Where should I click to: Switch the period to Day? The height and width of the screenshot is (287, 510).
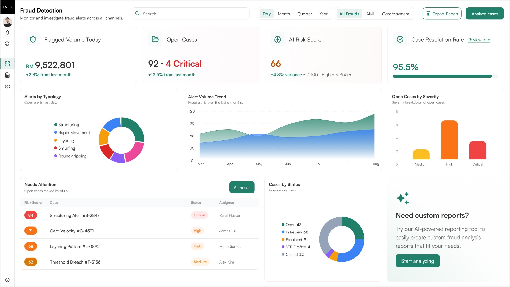click(x=266, y=14)
